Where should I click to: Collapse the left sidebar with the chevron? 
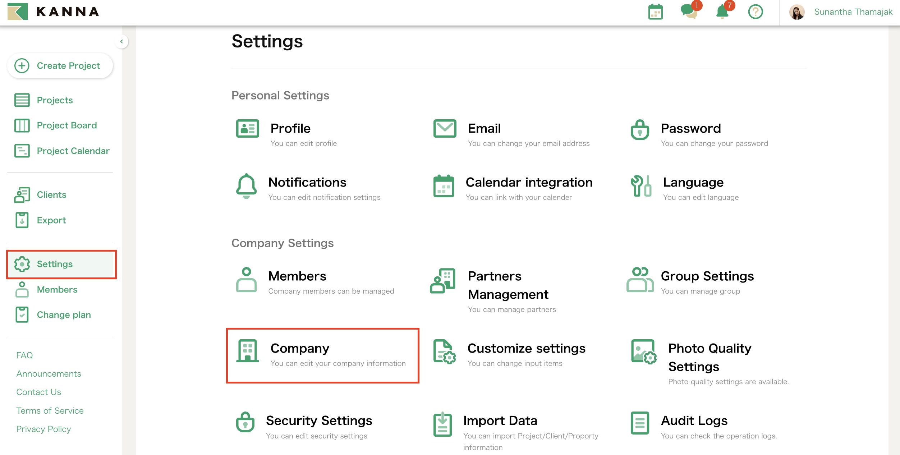coord(122,42)
